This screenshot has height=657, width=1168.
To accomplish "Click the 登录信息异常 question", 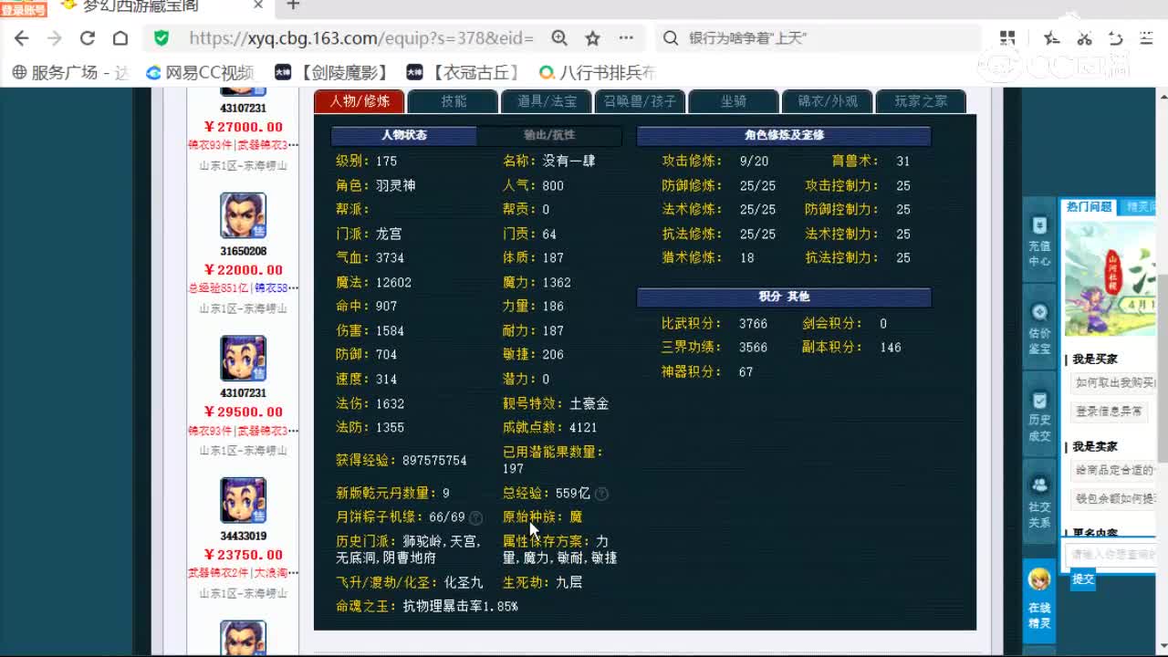I will click(1110, 412).
